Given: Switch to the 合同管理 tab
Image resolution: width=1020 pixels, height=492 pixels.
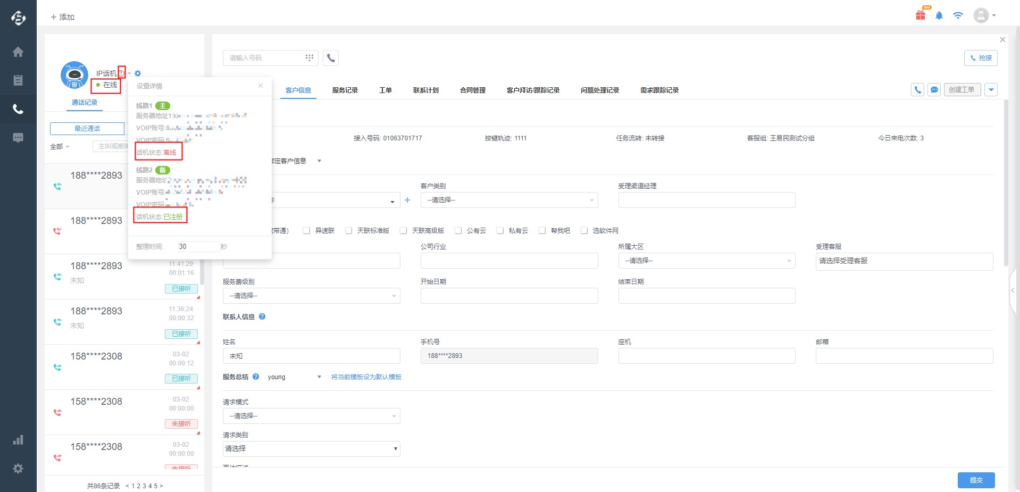Looking at the screenshot, I should 473,90.
